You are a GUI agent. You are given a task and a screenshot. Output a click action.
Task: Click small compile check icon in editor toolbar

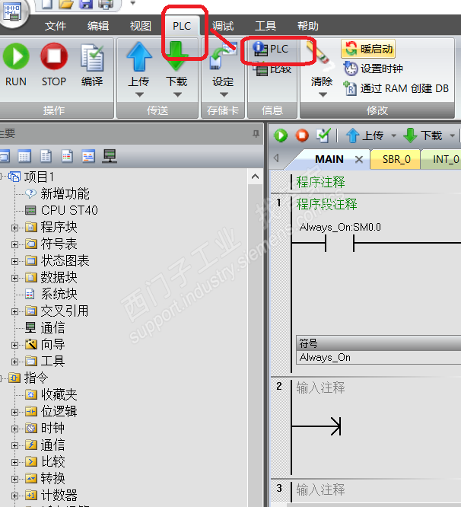[324, 136]
